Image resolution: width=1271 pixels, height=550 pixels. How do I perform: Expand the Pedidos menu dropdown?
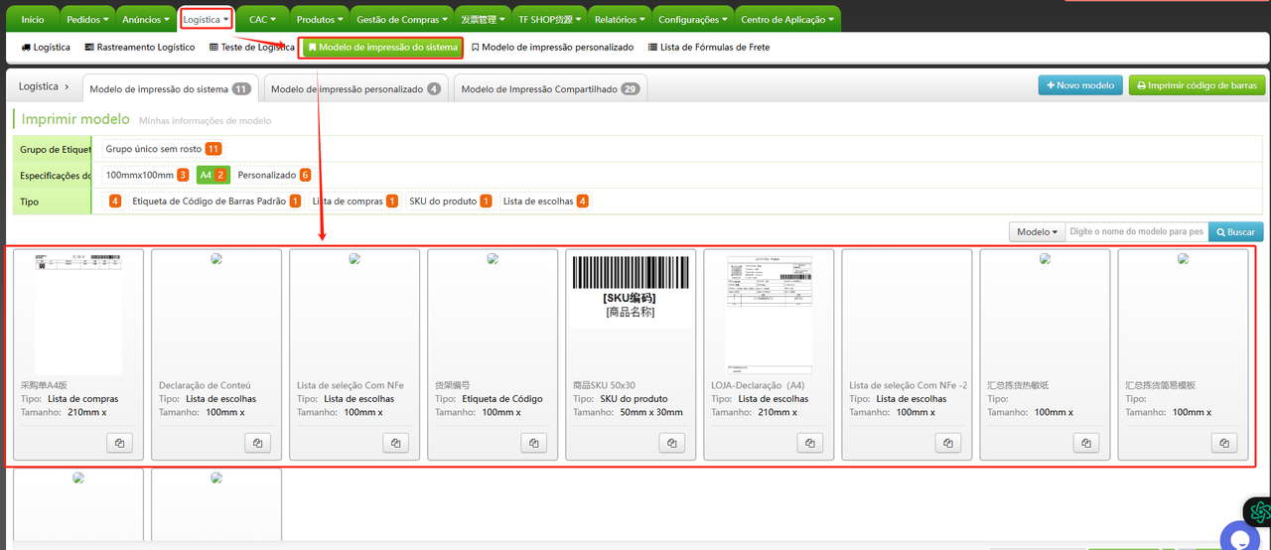(x=87, y=19)
